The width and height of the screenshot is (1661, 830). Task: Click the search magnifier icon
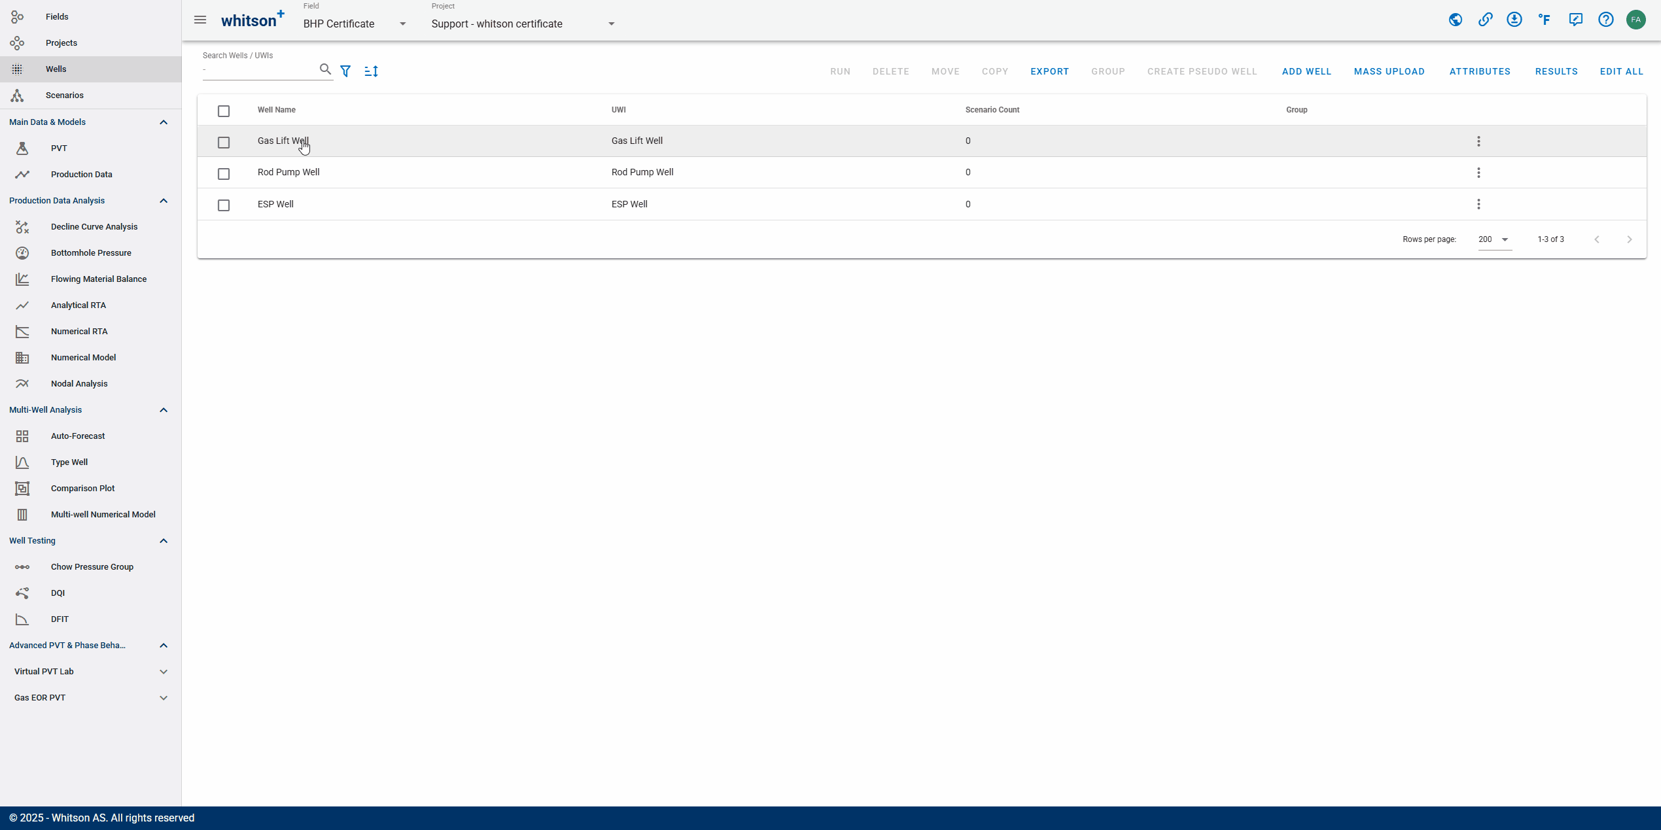coord(325,69)
